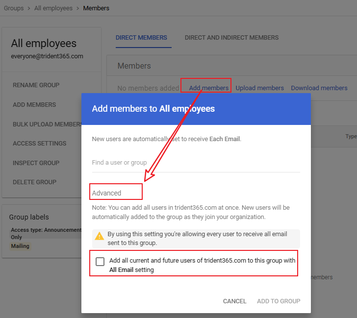Click the Mailing group label
This screenshot has width=357, height=318.
pyautogui.click(x=20, y=246)
